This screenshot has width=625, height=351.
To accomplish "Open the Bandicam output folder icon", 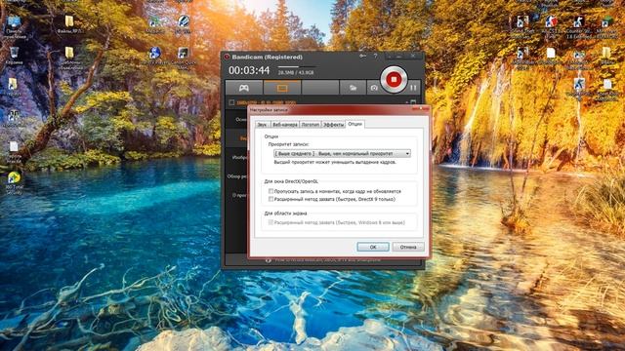I will point(353,88).
